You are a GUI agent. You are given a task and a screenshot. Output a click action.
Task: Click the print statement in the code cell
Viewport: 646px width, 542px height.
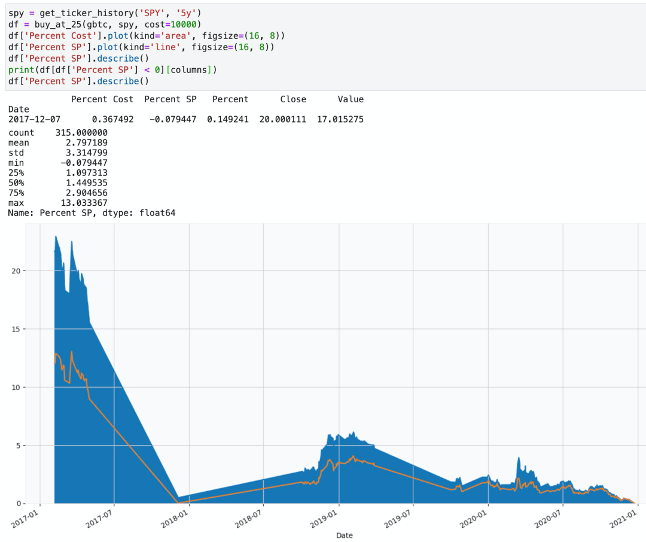(x=21, y=70)
